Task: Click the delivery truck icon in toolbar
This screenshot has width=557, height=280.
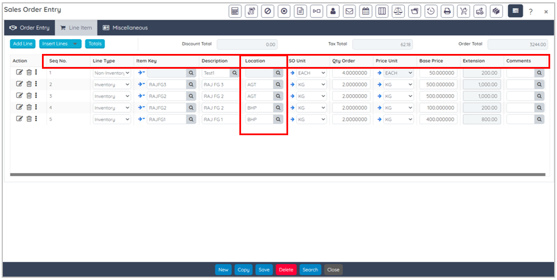Action: 480,11
